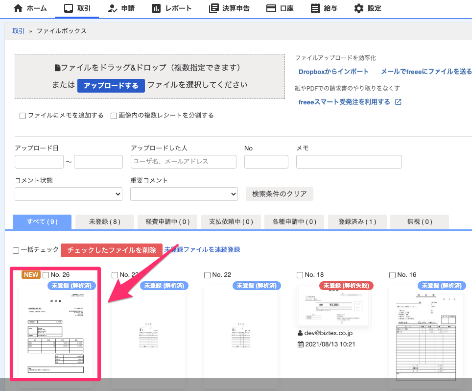Open 未登録ファイルを連続登録 link

click(202, 250)
